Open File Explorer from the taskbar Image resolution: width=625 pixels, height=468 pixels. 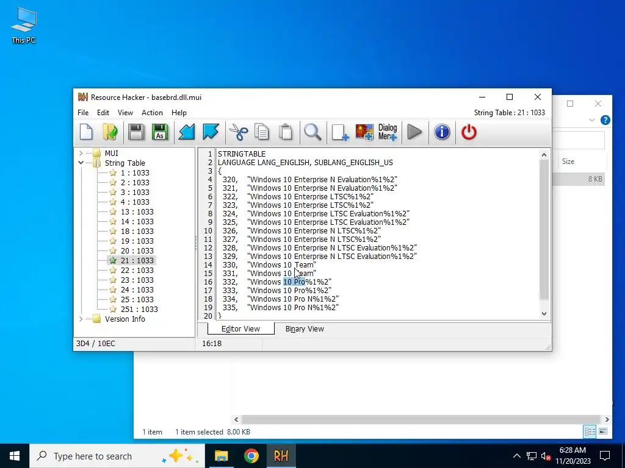pyautogui.click(x=221, y=456)
